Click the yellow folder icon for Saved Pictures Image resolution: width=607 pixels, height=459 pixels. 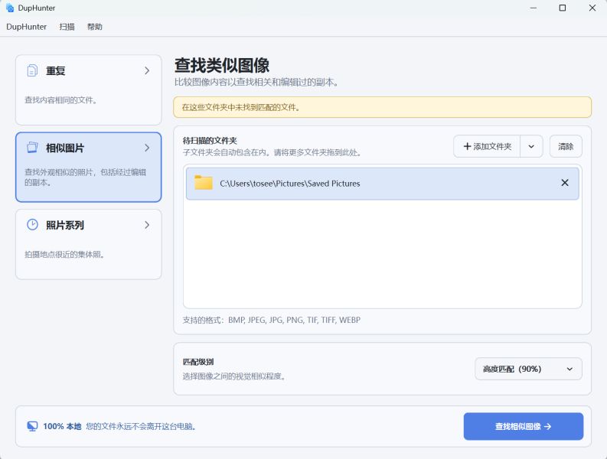[204, 183]
